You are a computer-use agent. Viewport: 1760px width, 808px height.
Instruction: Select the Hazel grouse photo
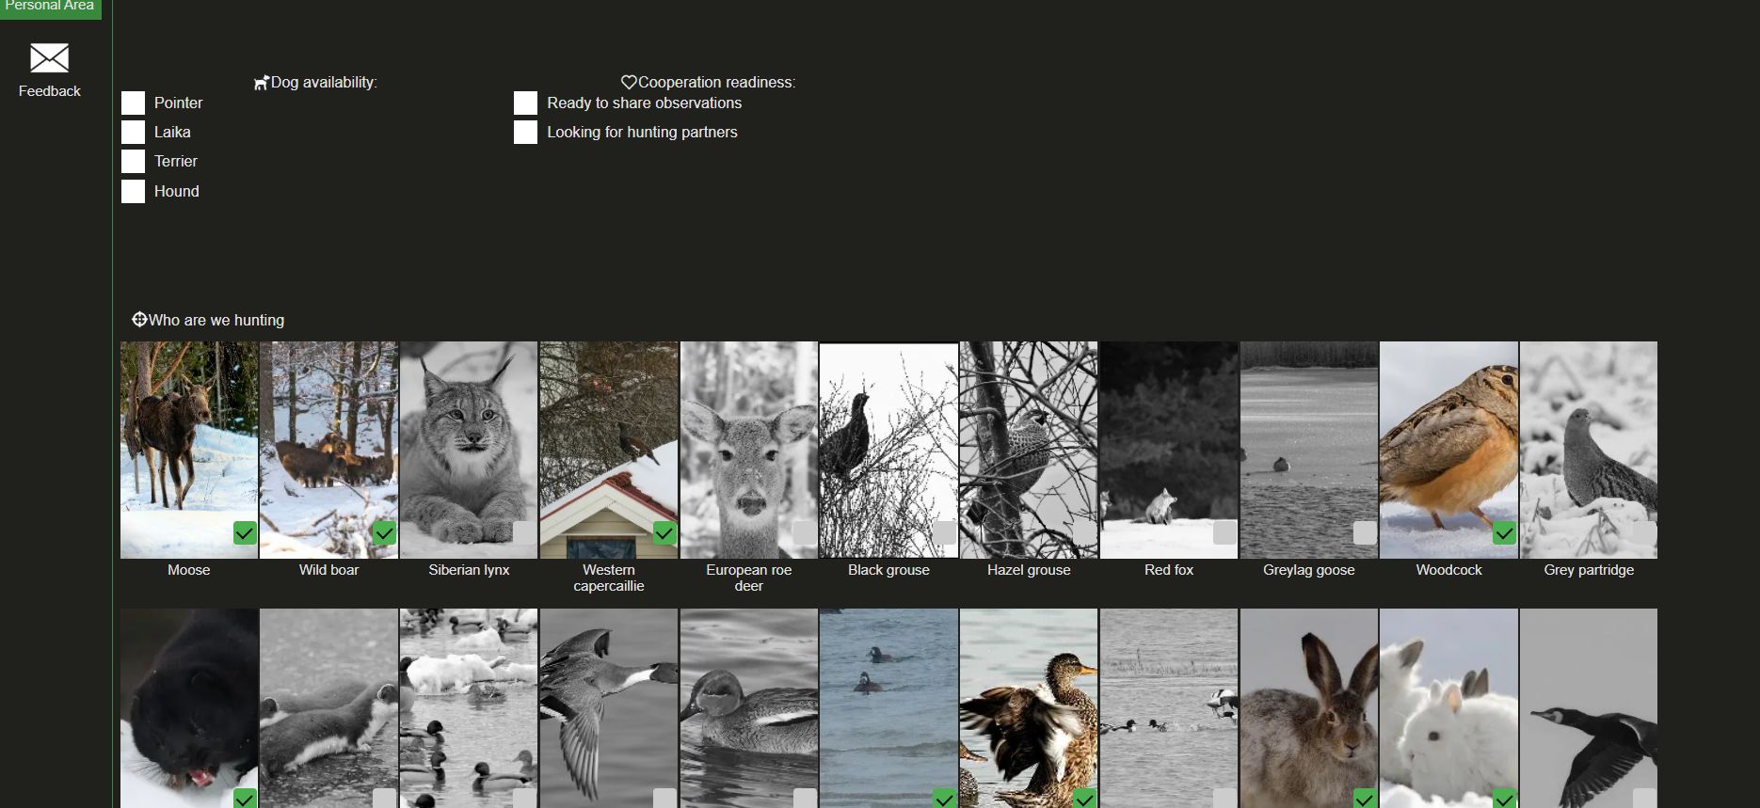click(x=1029, y=450)
